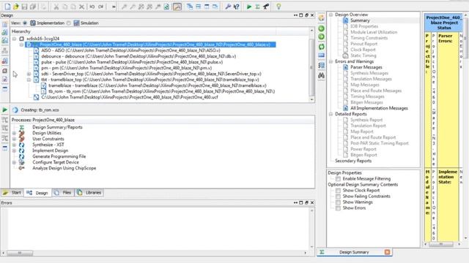Toggle the highlighted design summary toolbar icon
469x263 pixels.
pyautogui.click(x=177, y=7)
